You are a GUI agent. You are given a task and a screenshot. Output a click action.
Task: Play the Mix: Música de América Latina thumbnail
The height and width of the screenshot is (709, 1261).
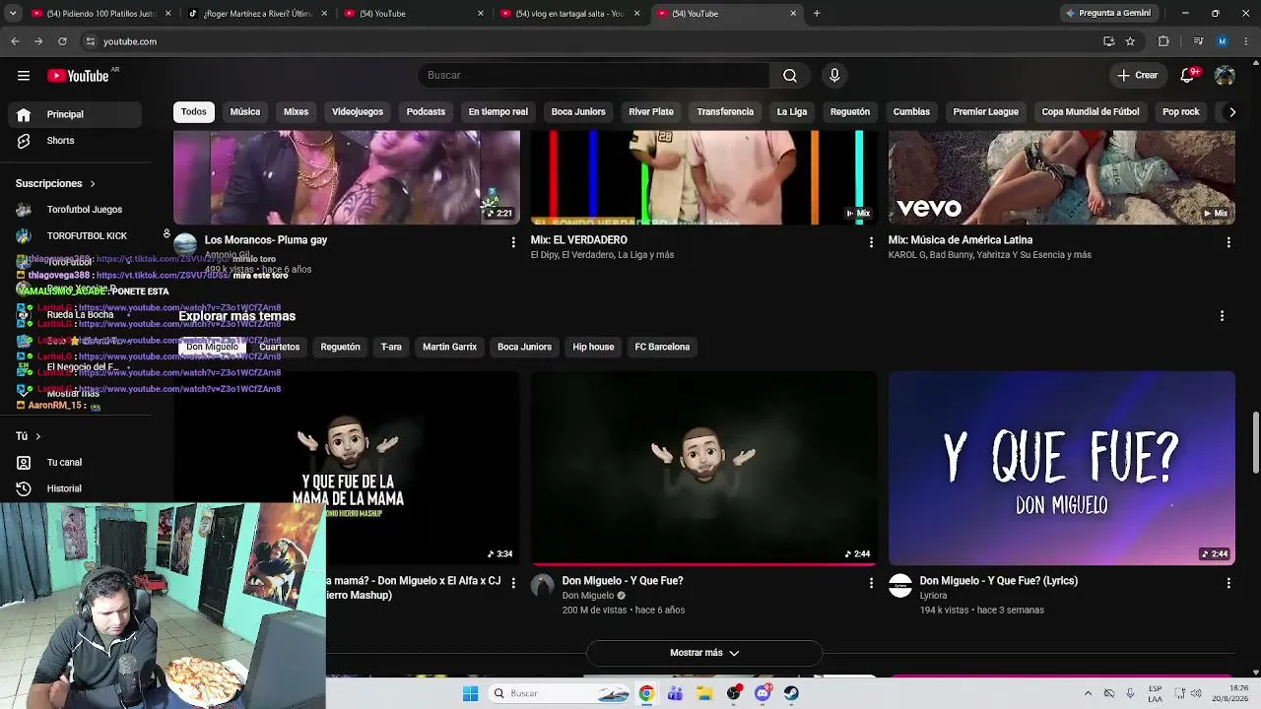(x=1062, y=177)
